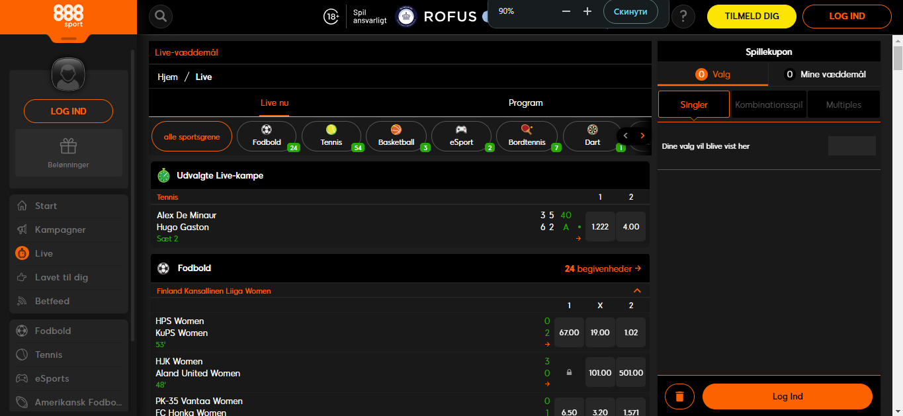Go to Start in sidebar
The image size is (903, 416).
(69, 206)
